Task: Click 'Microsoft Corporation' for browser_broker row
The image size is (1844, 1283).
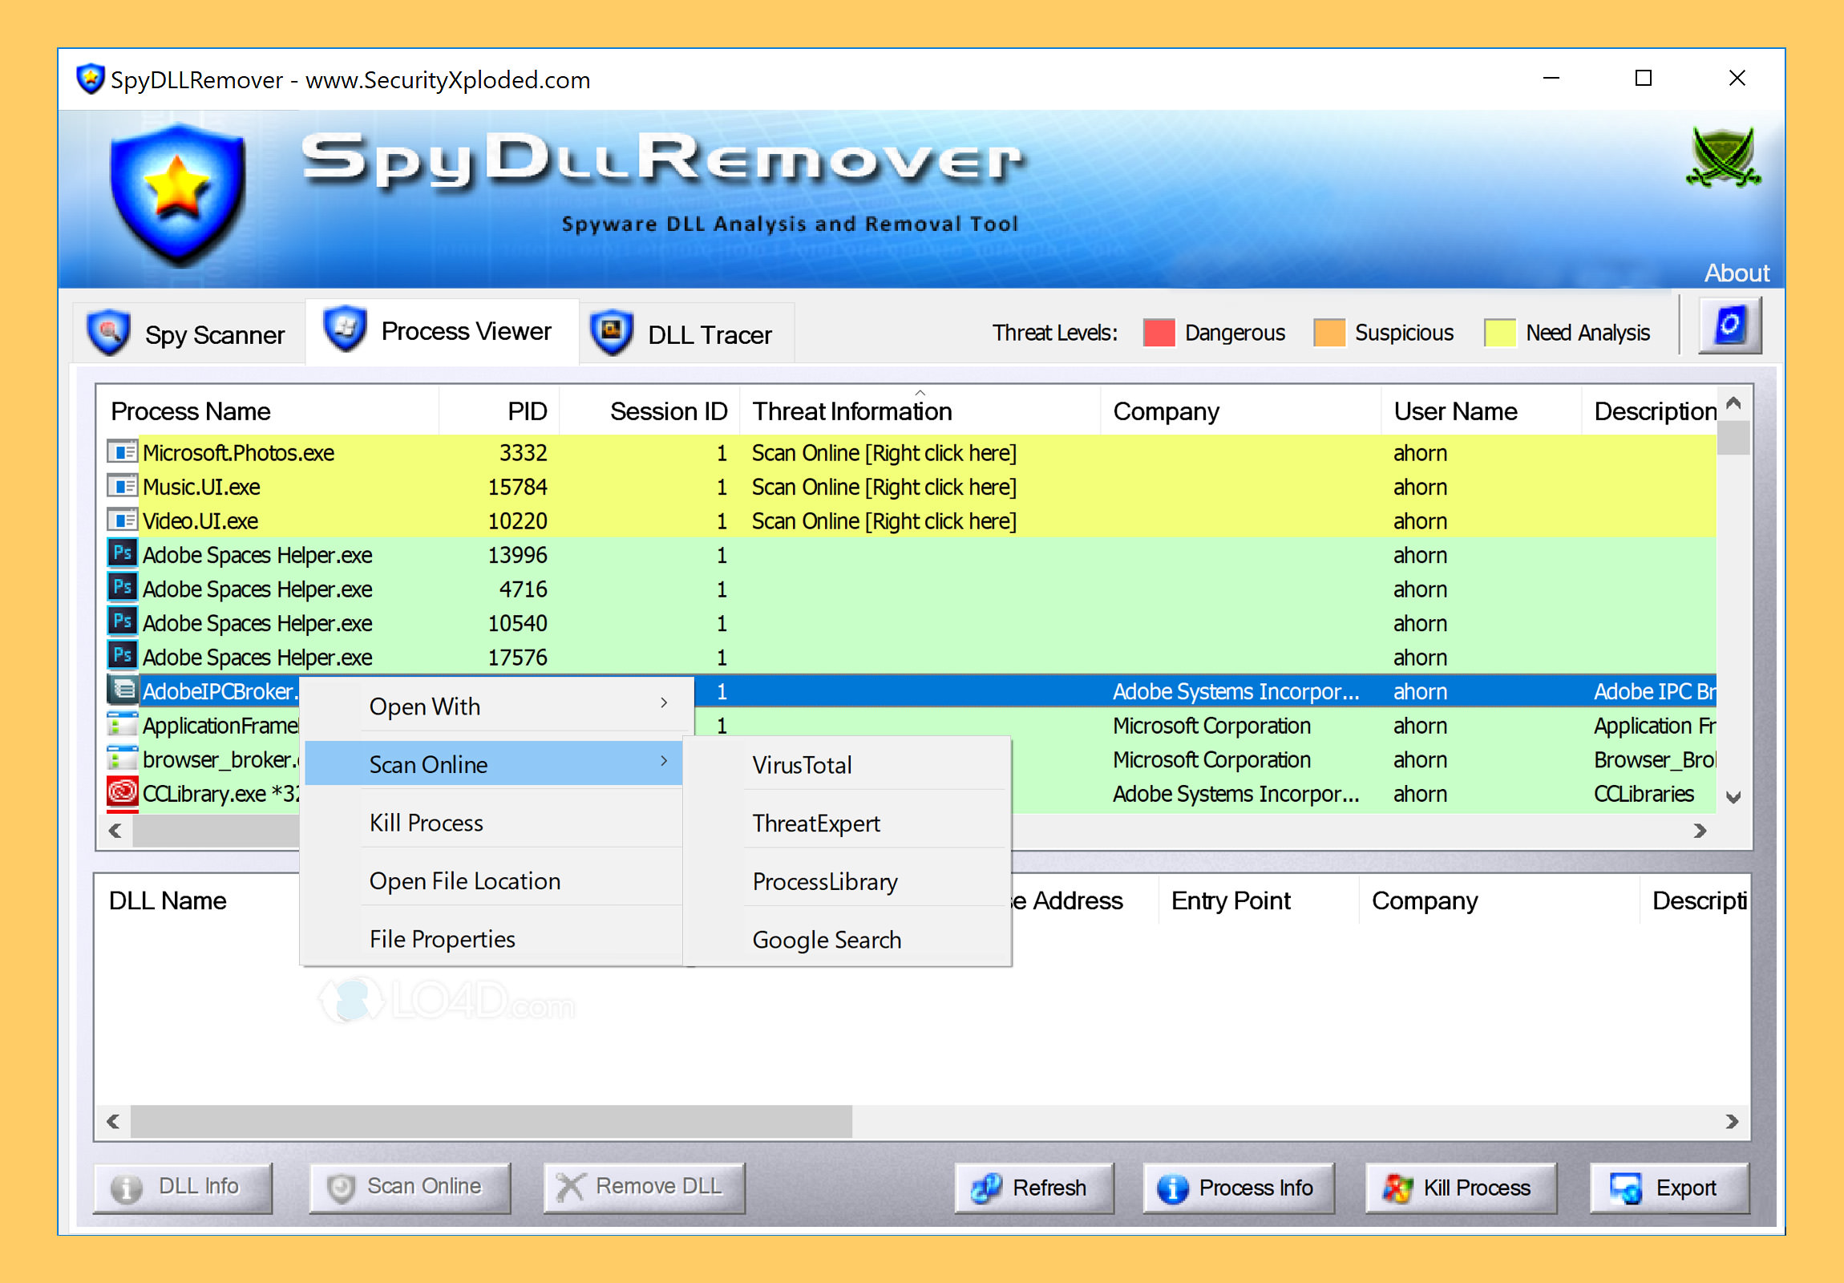Action: click(x=1211, y=759)
